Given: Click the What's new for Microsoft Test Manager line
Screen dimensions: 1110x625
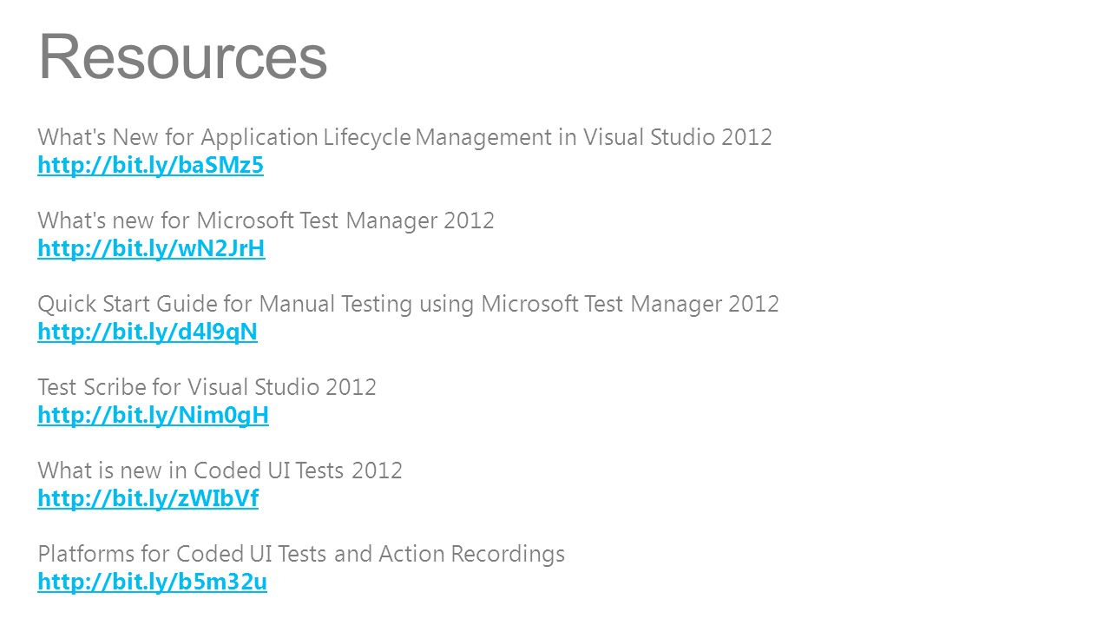Looking at the screenshot, I should [x=266, y=220].
